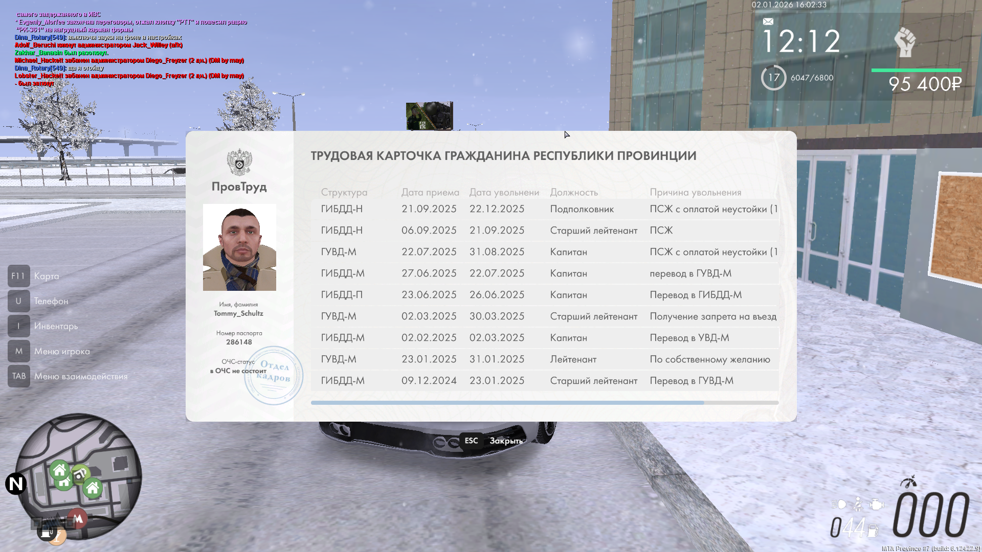Click the rightmost green house minimap marker
Viewport: 982px width, 552px height.
(x=93, y=488)
